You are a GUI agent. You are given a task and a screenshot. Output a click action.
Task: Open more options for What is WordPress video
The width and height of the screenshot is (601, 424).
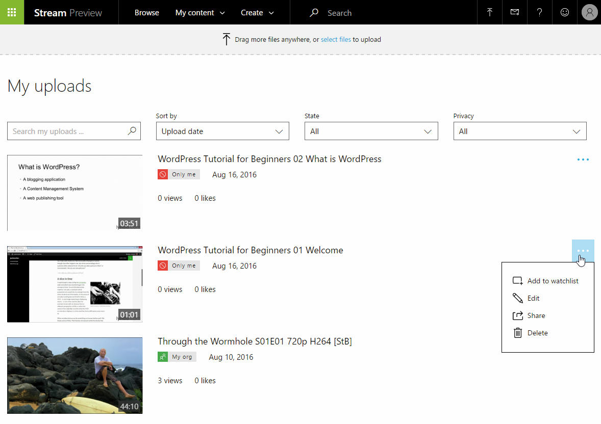(583, 160)
